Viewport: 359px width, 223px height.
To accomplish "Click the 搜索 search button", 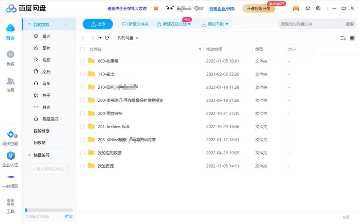I will (350, 24).
